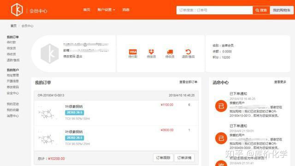The height and width of the screenshot is (166, 295).
Task: Click orange 已 icon for 21:59:01 message
Action: coord(221,138)
